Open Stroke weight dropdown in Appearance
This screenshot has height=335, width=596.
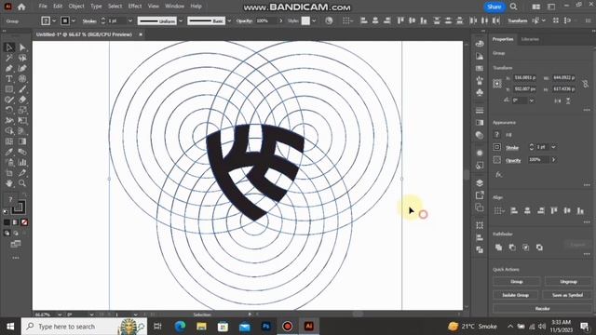tap(553, 147)
